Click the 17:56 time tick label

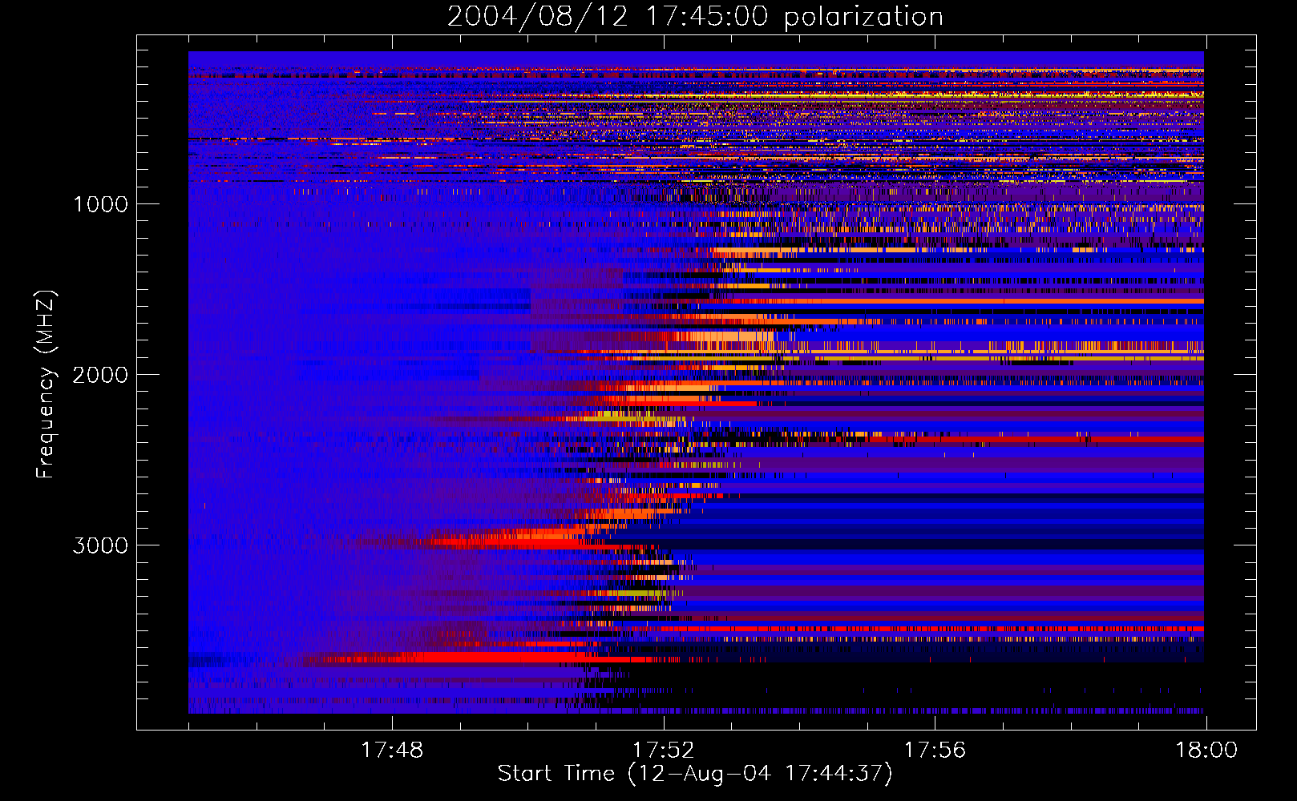click(935, 750)
